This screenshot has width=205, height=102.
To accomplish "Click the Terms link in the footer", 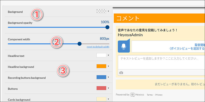I will 150,95.
